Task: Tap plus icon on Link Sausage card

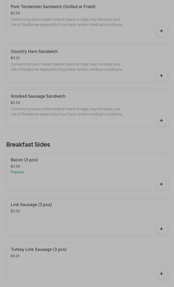Action: (x=161, y=229)
